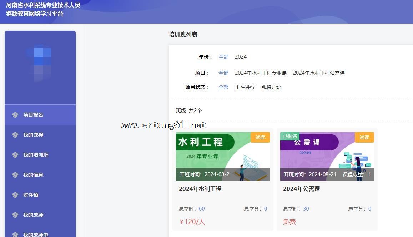Image resolution: width=413 pixels, height=237 pixels.
Task: Click the 试读 badge on 水利工程 card
Action: [x=260, y=137]
